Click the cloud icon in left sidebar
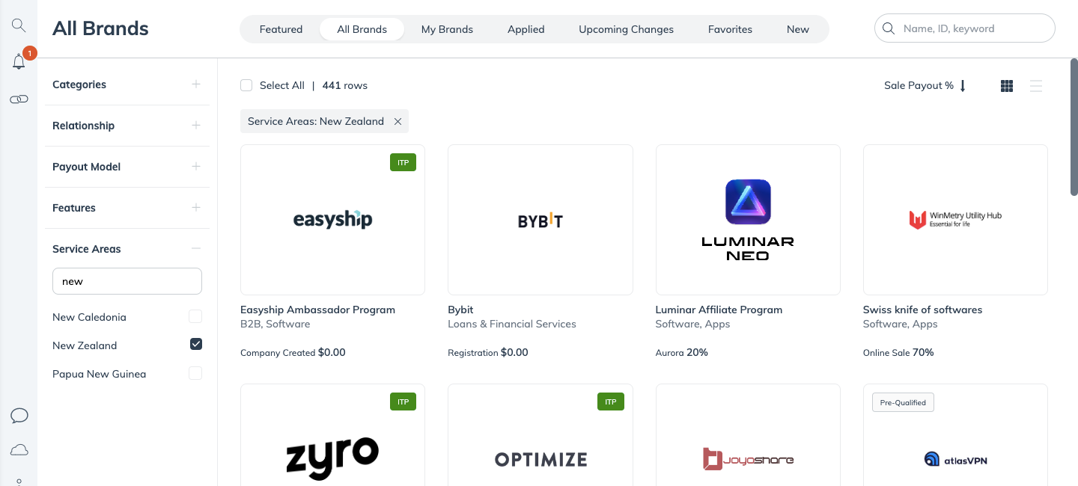This screenshot has height=486, width=1078. 19,449
